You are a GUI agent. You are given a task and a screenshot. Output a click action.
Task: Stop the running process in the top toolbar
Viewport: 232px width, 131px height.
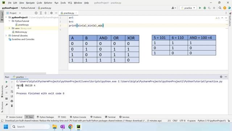click(x=214, y=8)
